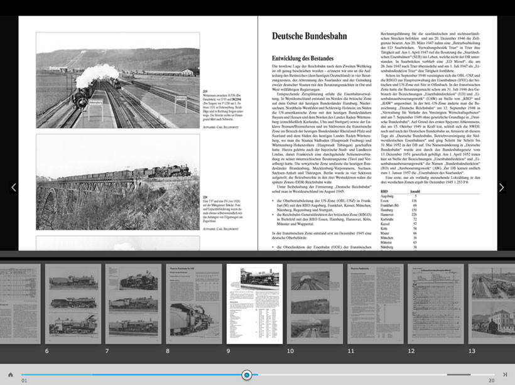Click the 'Deutsche Bundesbahn' heading

pos(310,36)
